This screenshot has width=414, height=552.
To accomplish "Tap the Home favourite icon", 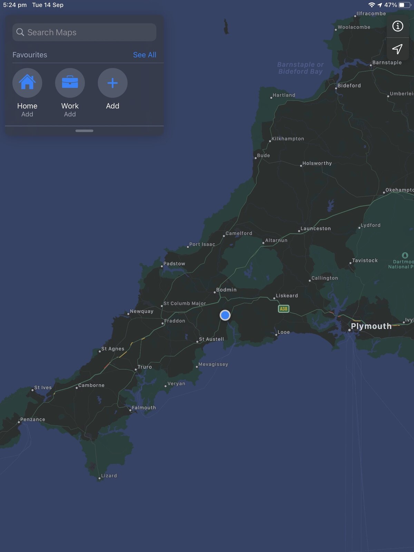I will tap(27, 83).
